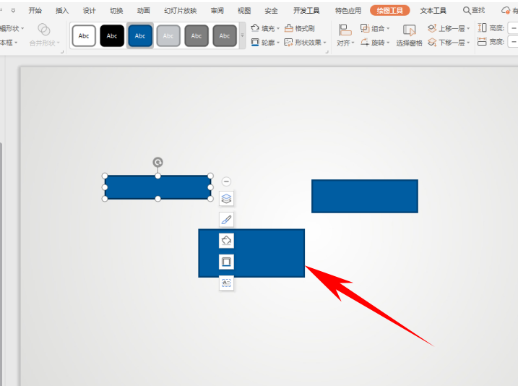Open the 形状效果 dropdown
This screenshot has height=386, width=518.
click(x=306, y=43)
